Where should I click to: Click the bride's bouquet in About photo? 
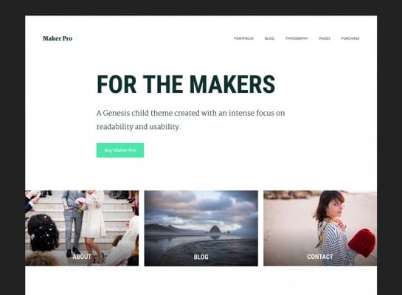(81, 203)
